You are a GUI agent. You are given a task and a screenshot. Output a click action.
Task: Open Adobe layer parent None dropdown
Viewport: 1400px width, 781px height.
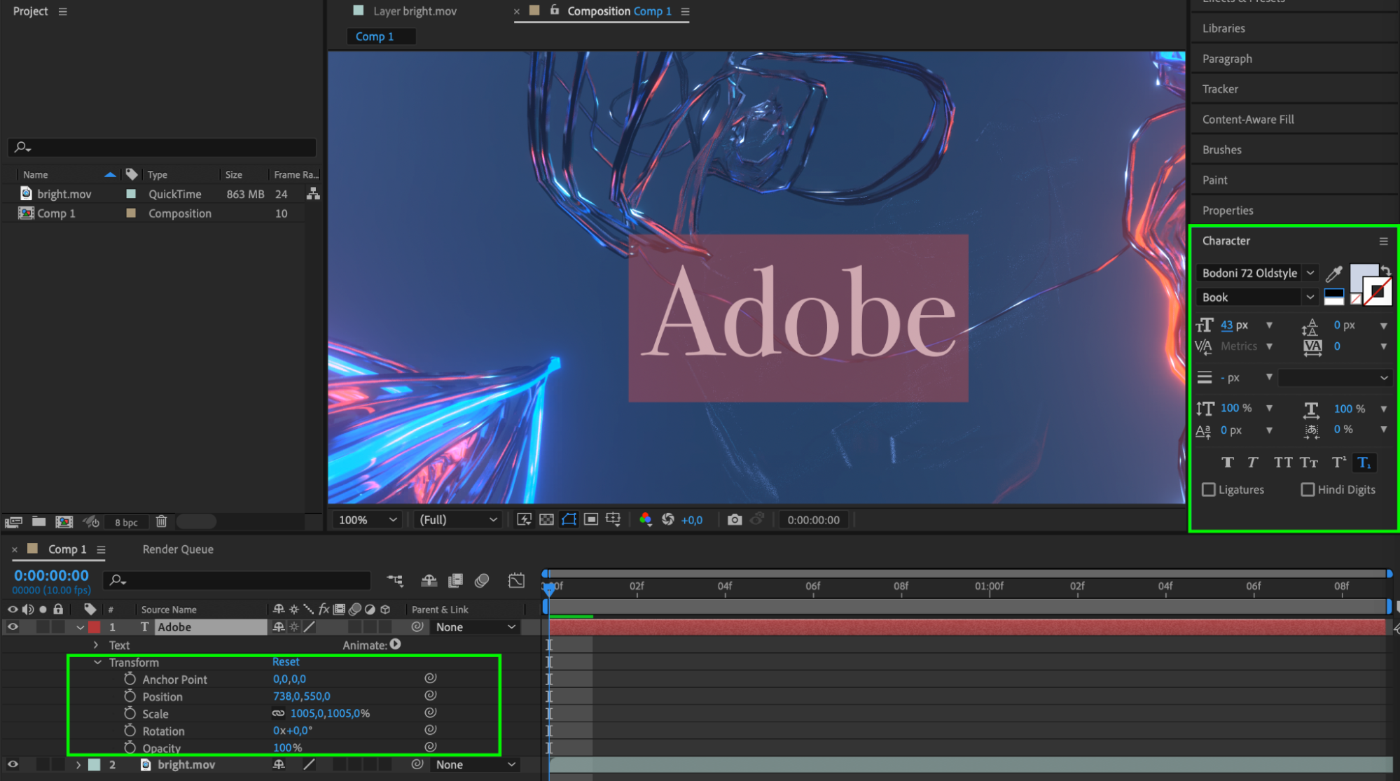(x=476, y=627)
